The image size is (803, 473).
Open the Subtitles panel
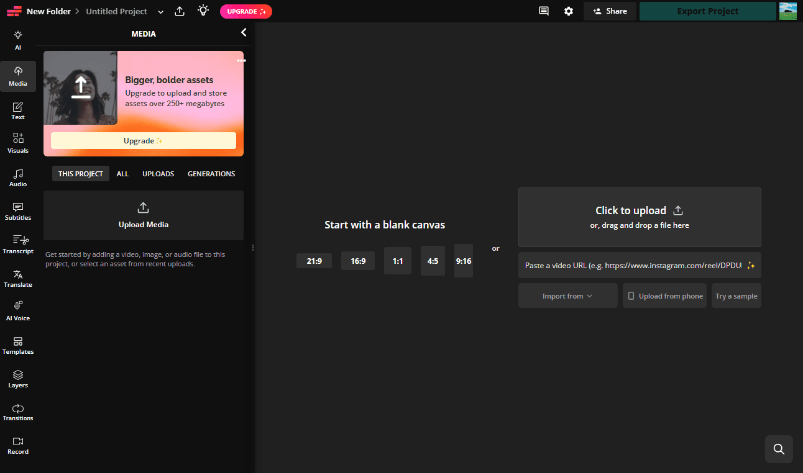(x=18, y=211)
